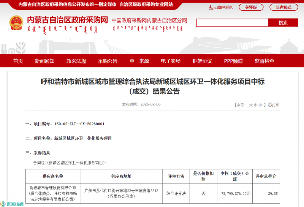Set font size to 大 (large)
The image size is (304, 207).
[x=250, y=105]
